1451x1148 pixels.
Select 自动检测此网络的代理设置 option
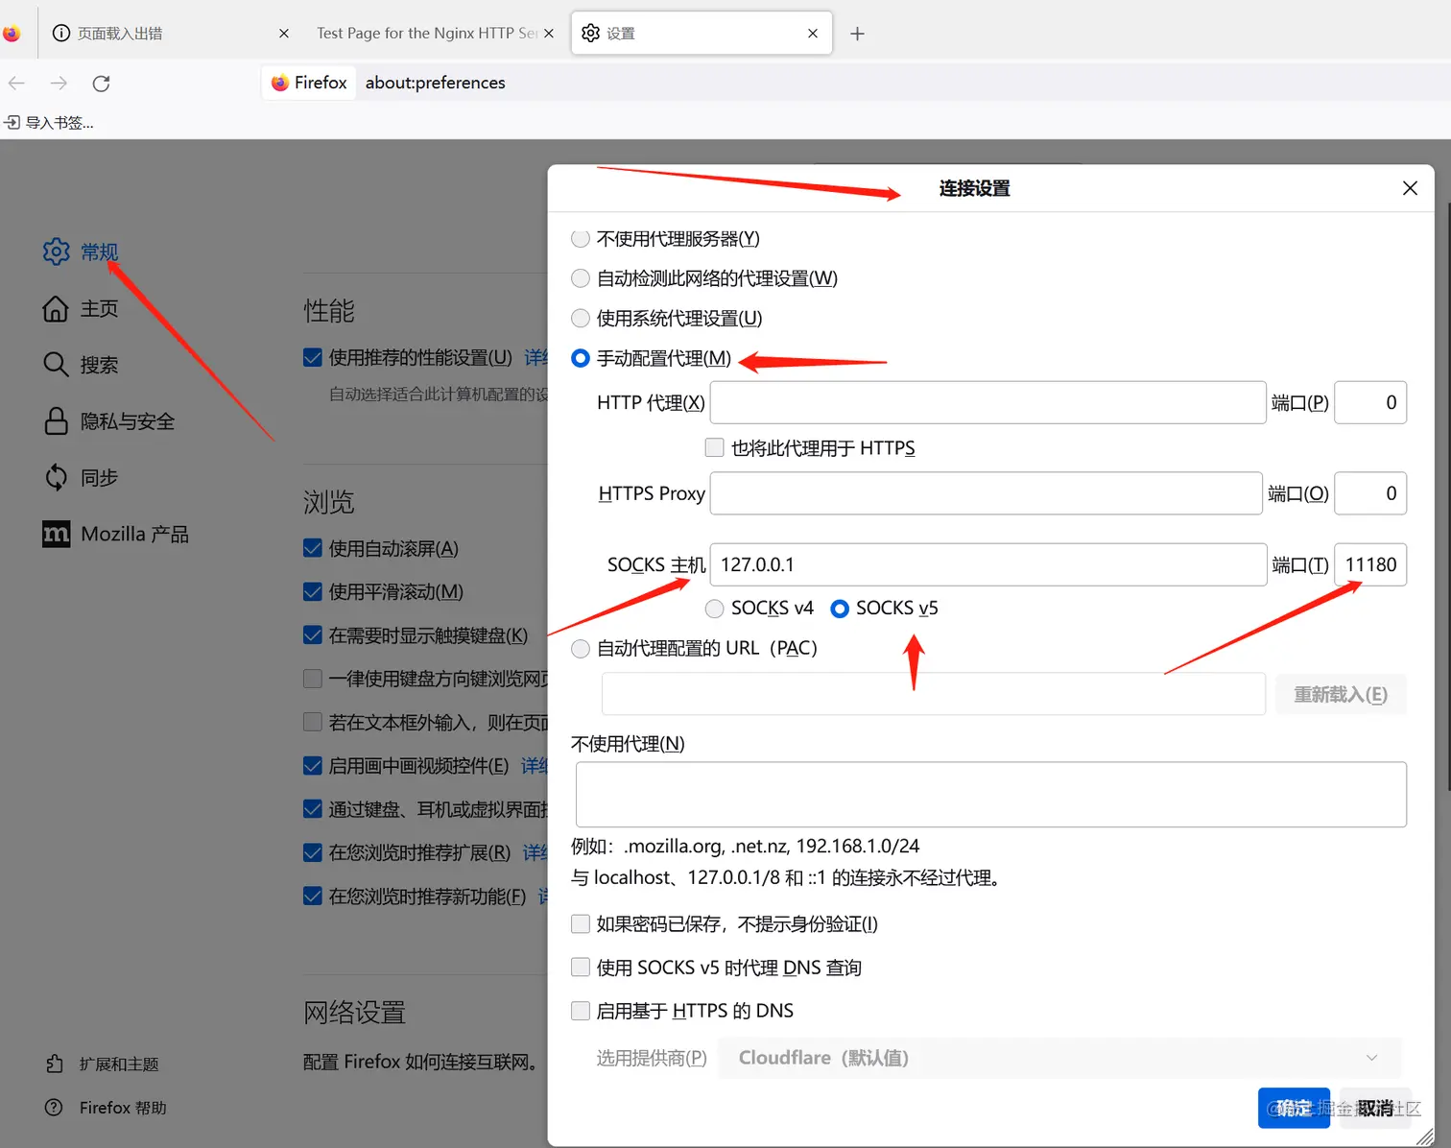point(581,278)
